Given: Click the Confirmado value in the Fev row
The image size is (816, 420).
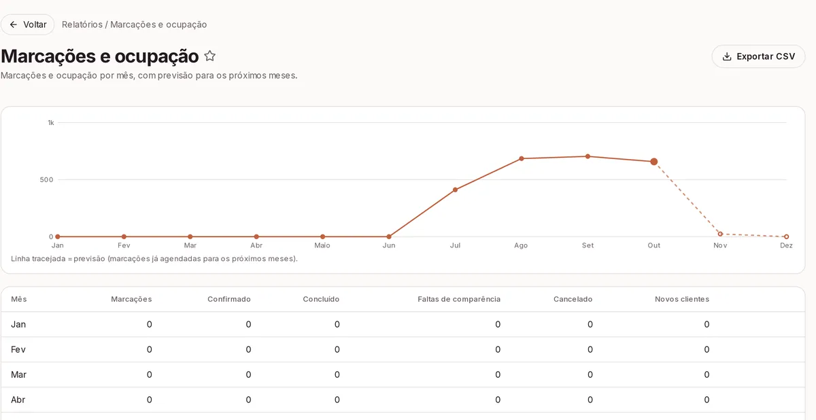Looking at the screenshot, I should pyautogui.click(x=248, y=349).
